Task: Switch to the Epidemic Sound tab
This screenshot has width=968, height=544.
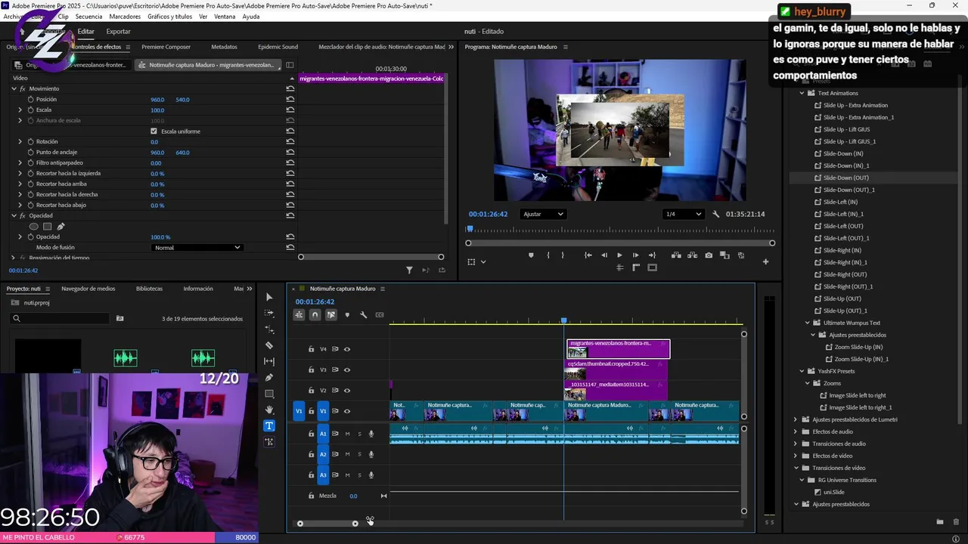Action: [278, 47]
